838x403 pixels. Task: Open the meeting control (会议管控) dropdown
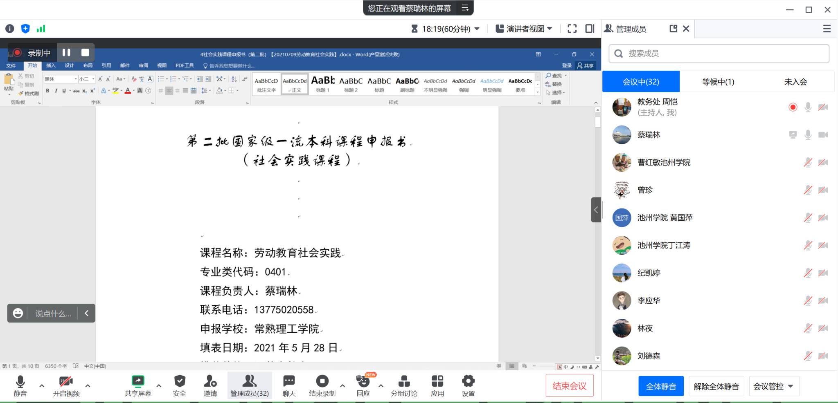(773, 386)
